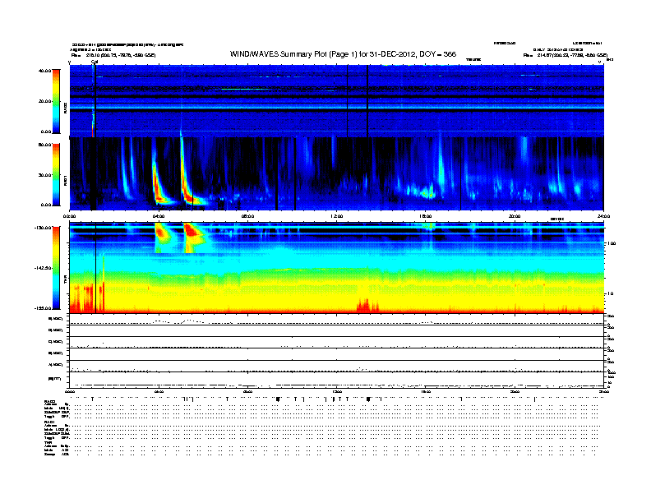Select the -142.50 label on TNR color scale

pyautogui.click(x=43, y=268)
